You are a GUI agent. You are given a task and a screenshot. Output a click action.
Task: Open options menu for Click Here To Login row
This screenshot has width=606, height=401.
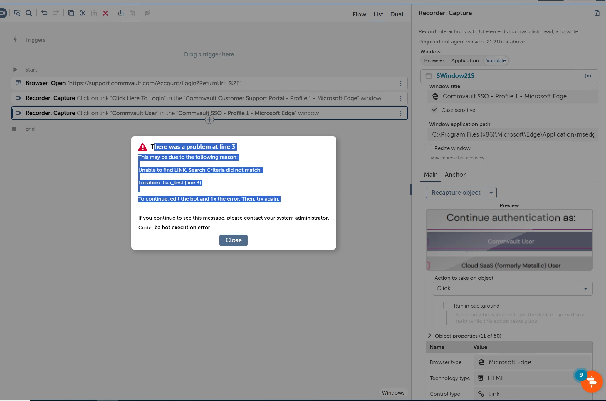click(x=401, y=98)
